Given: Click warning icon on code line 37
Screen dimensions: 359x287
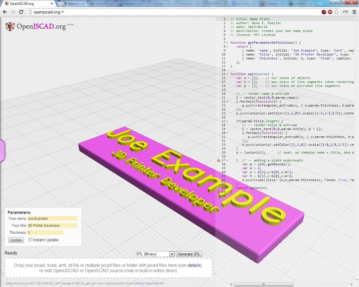Looking at the screenshot, I should pyautogui.click(x=219, y=160).
